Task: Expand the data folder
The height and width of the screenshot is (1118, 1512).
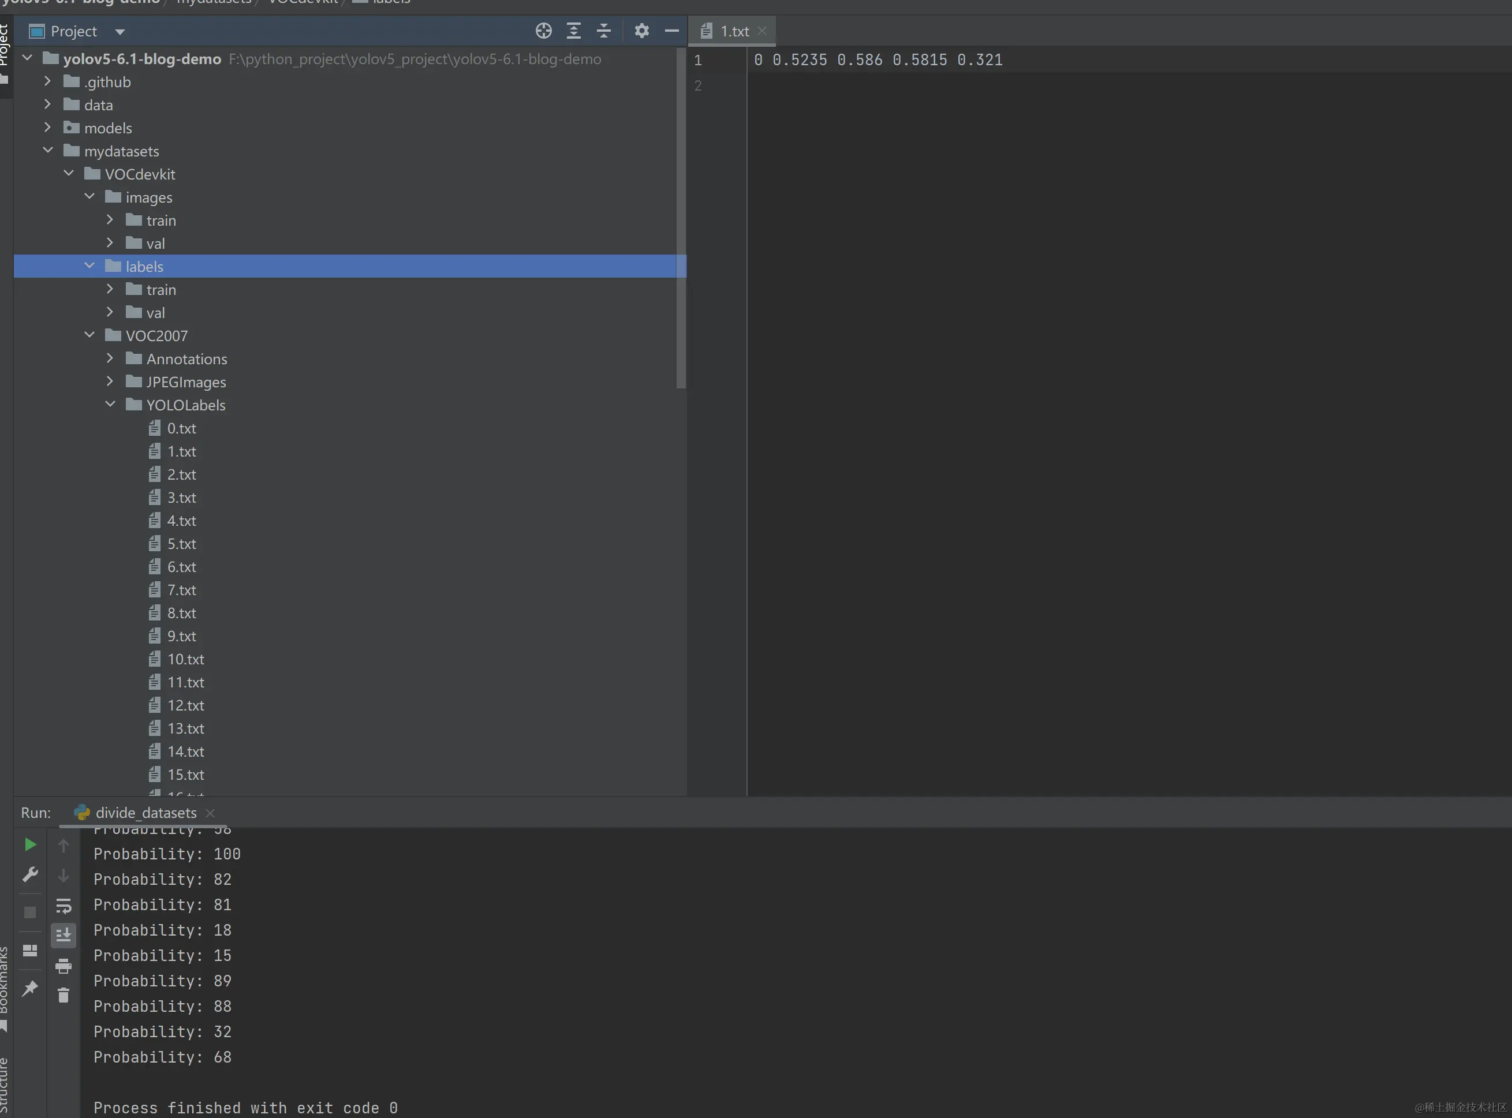Action: tap(47, 104)
